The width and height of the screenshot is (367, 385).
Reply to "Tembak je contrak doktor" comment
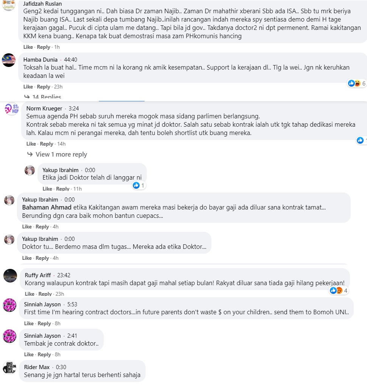tap(44, 354)
